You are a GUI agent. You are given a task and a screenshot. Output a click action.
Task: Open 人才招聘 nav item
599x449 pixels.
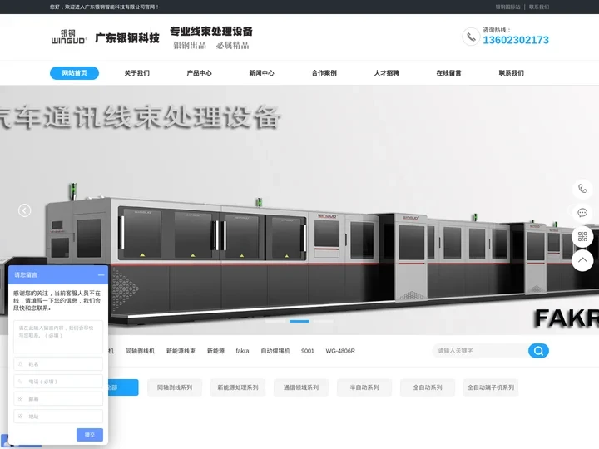[386, 73]
